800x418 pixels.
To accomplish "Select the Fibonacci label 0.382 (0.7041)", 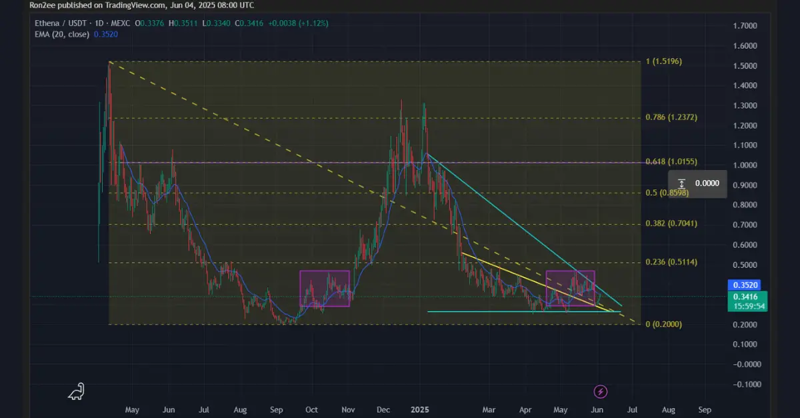I will click(671, 223).
